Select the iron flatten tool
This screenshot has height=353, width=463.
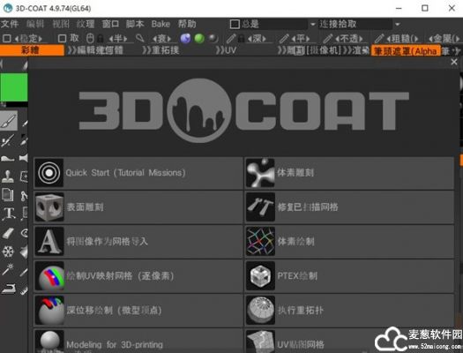click(x=8, y=289)
